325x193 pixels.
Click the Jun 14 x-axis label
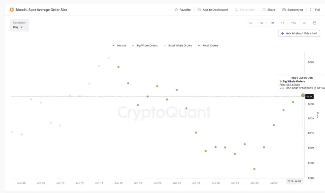tap(99, 183)
